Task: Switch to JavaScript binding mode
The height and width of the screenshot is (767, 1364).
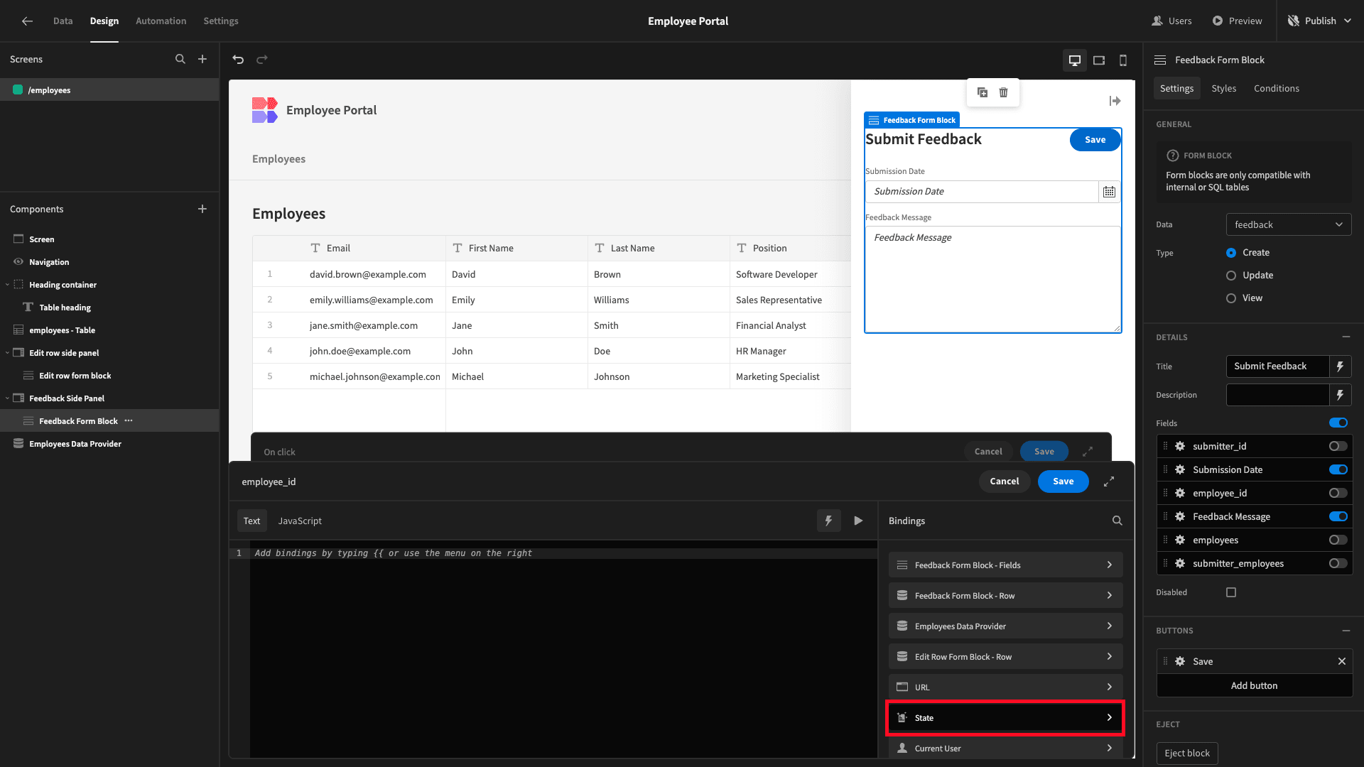Action: coord(300,521)
